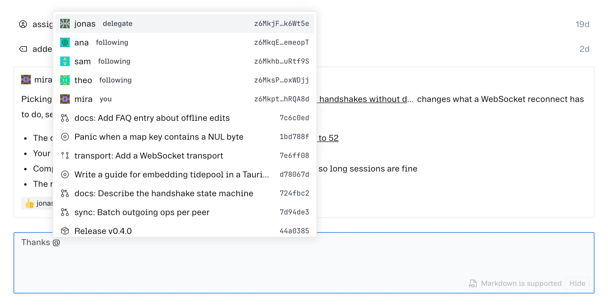
Task: Open the 'handshakes without d...' link
Action: (365, 99)
